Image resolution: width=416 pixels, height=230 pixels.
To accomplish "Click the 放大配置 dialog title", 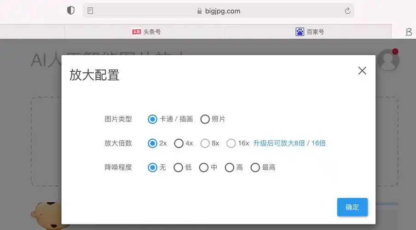I will point(94,75).
